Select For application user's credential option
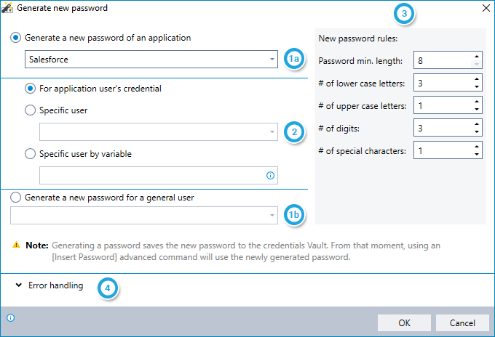 tap(31, 89)
